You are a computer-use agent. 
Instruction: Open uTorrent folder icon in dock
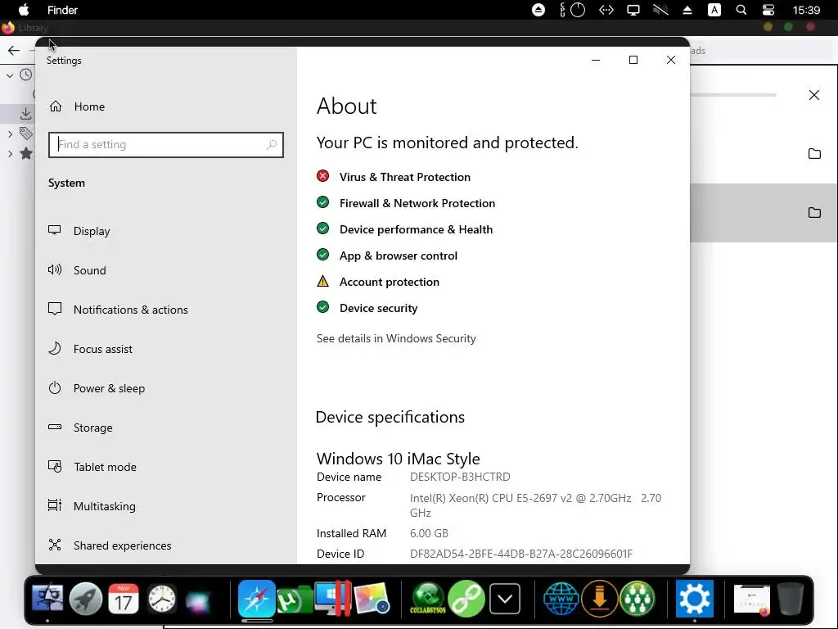click(x=295, y=599)
